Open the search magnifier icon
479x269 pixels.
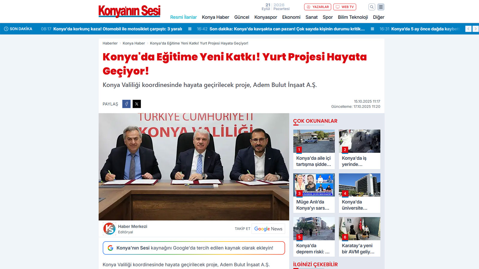372,7
